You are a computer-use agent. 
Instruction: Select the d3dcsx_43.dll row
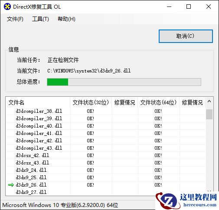106,163
